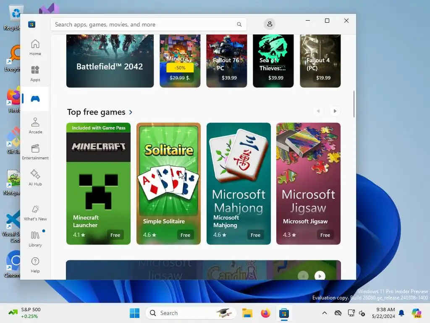Open Entertainment section in sidebar
Image resolution: width=430 pixels, height=323 pixels.
coord(35,152)
